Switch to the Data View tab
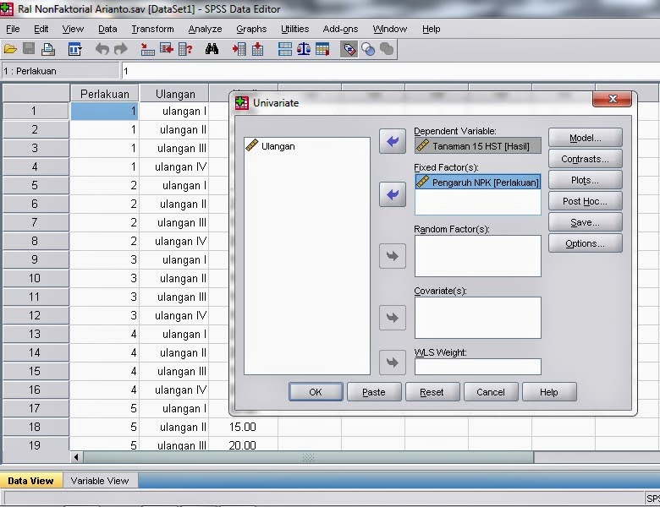Image resolution: width=660 pixels, height=507 pixels. pyautogui.click(x=30, y=481)
